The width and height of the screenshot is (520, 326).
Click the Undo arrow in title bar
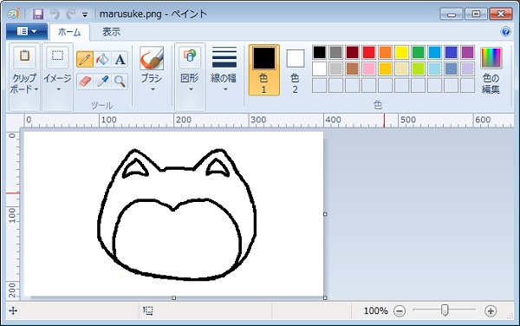pyautogui.click(x=55, y=14)
